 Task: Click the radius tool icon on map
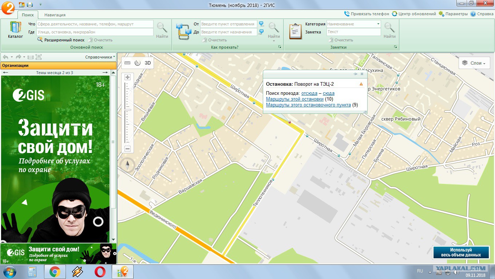137,63
